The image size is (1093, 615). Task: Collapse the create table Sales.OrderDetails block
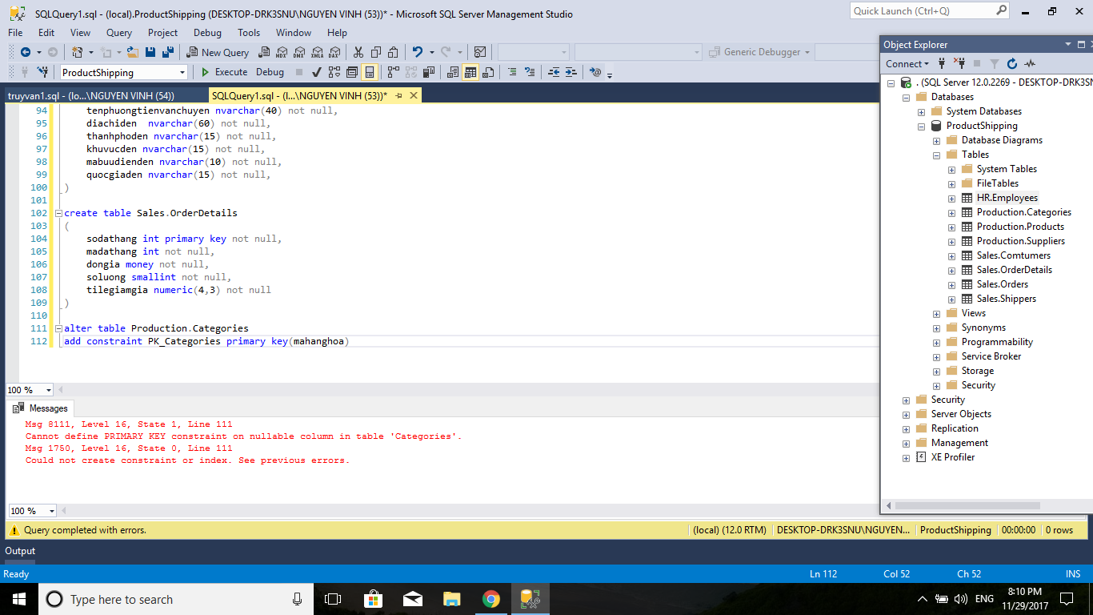coord(58,213)
